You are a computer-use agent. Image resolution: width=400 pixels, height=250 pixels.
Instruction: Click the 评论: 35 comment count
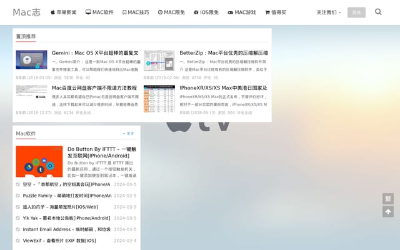[x=211, y=77]
